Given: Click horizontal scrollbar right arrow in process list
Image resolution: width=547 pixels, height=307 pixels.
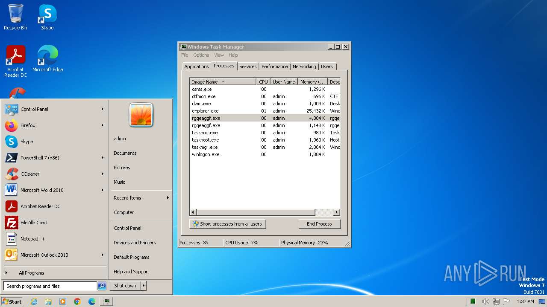Looking at the screenshot, I should point(337,212).
